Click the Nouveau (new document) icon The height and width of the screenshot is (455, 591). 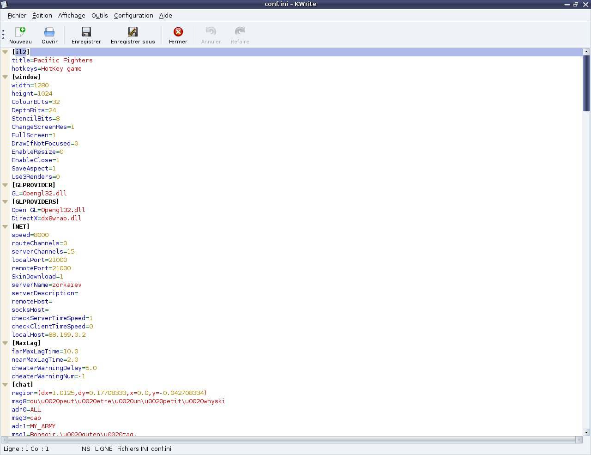(20, 31)
